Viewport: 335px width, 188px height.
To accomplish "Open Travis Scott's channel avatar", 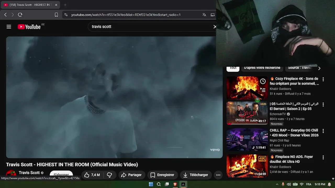I will pos(11,174).
